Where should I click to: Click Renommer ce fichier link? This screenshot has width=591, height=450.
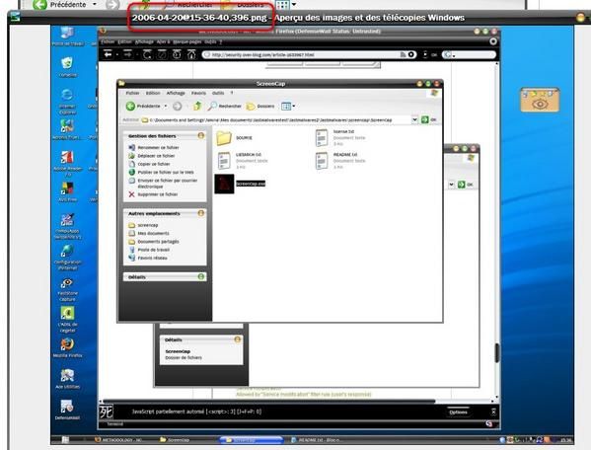(x=158, y=148)
